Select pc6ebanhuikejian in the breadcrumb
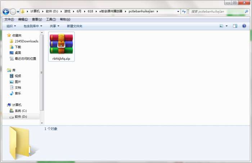Screen dimensions: 252x163 click(141, 11)
